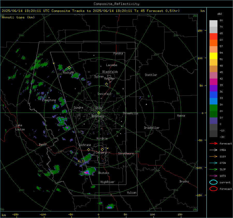Click the Calgary city label
Viewport: 233px width, 218px height.
click(101, 152)
